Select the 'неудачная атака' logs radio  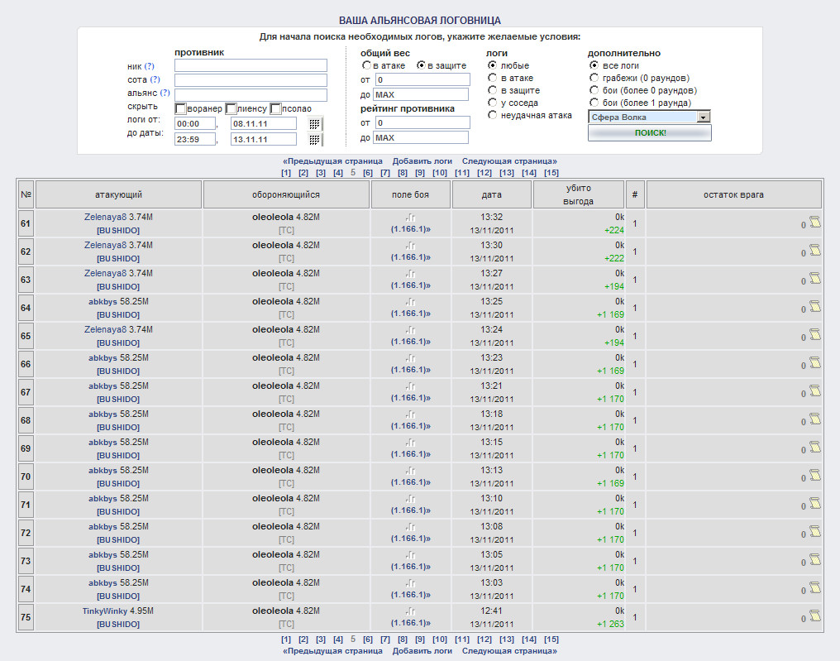coord(493,116)
